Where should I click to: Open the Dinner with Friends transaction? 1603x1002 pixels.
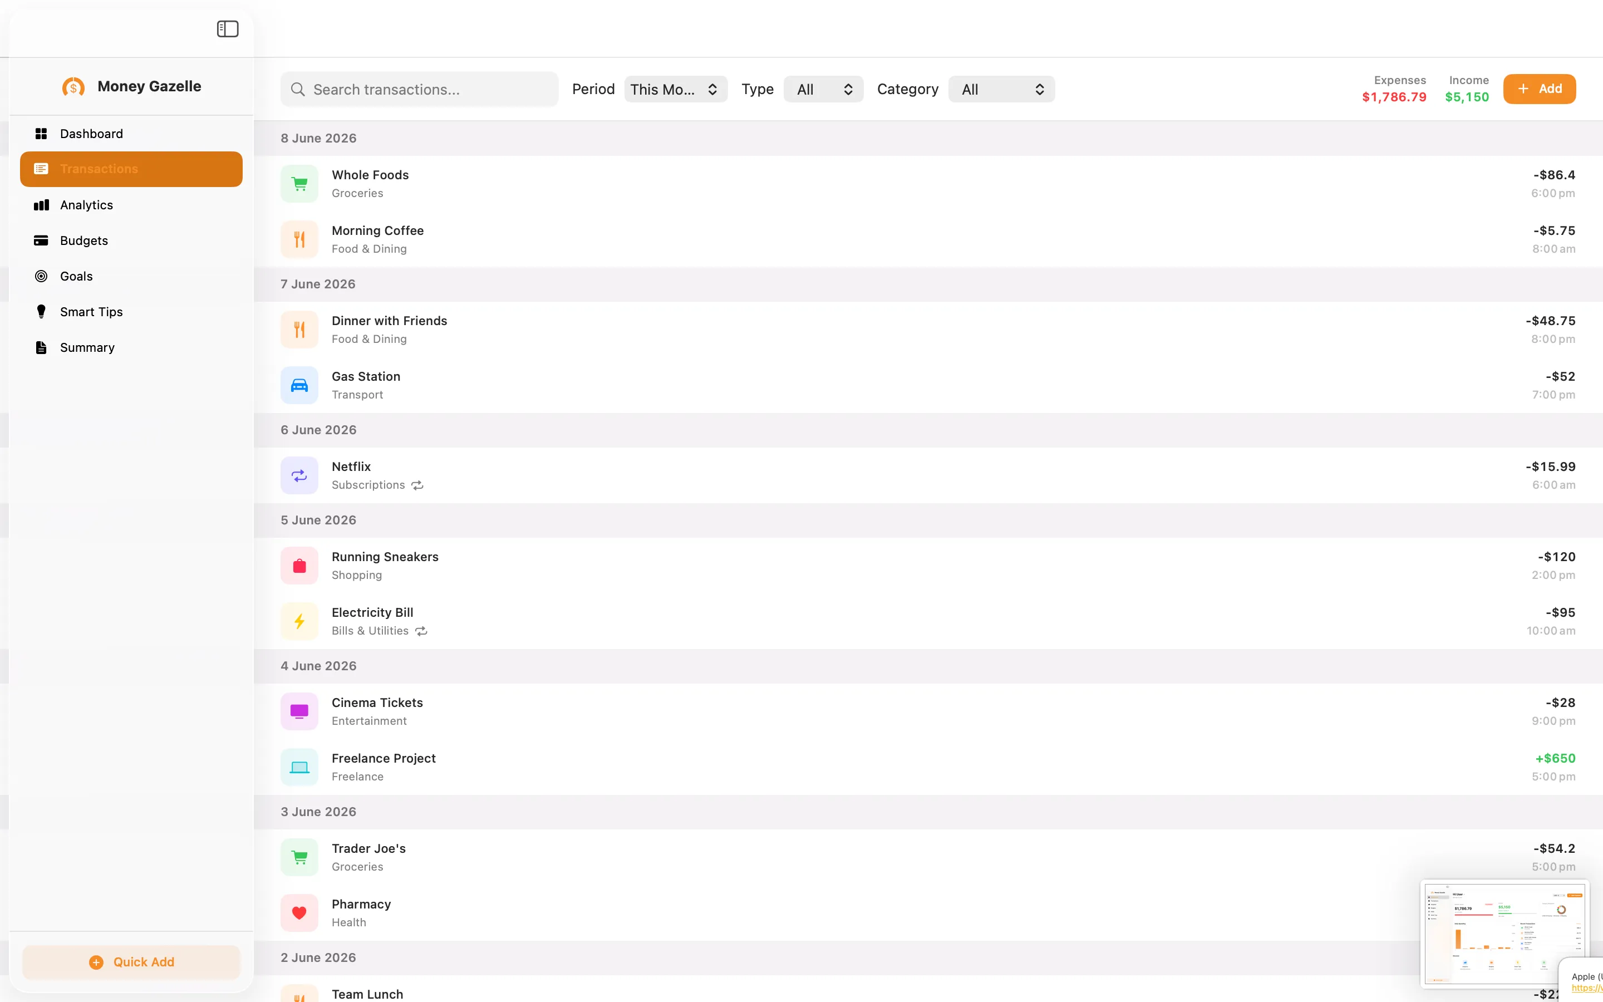(x=928, y=330)
